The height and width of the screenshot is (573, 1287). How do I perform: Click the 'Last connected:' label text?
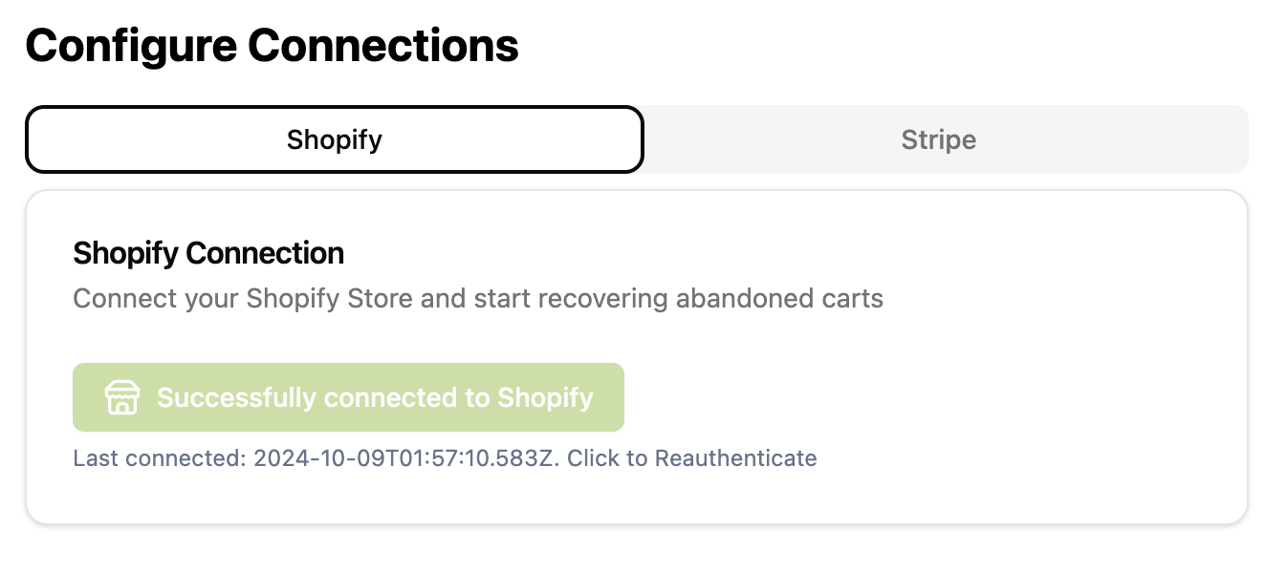[x=160, y=458]
